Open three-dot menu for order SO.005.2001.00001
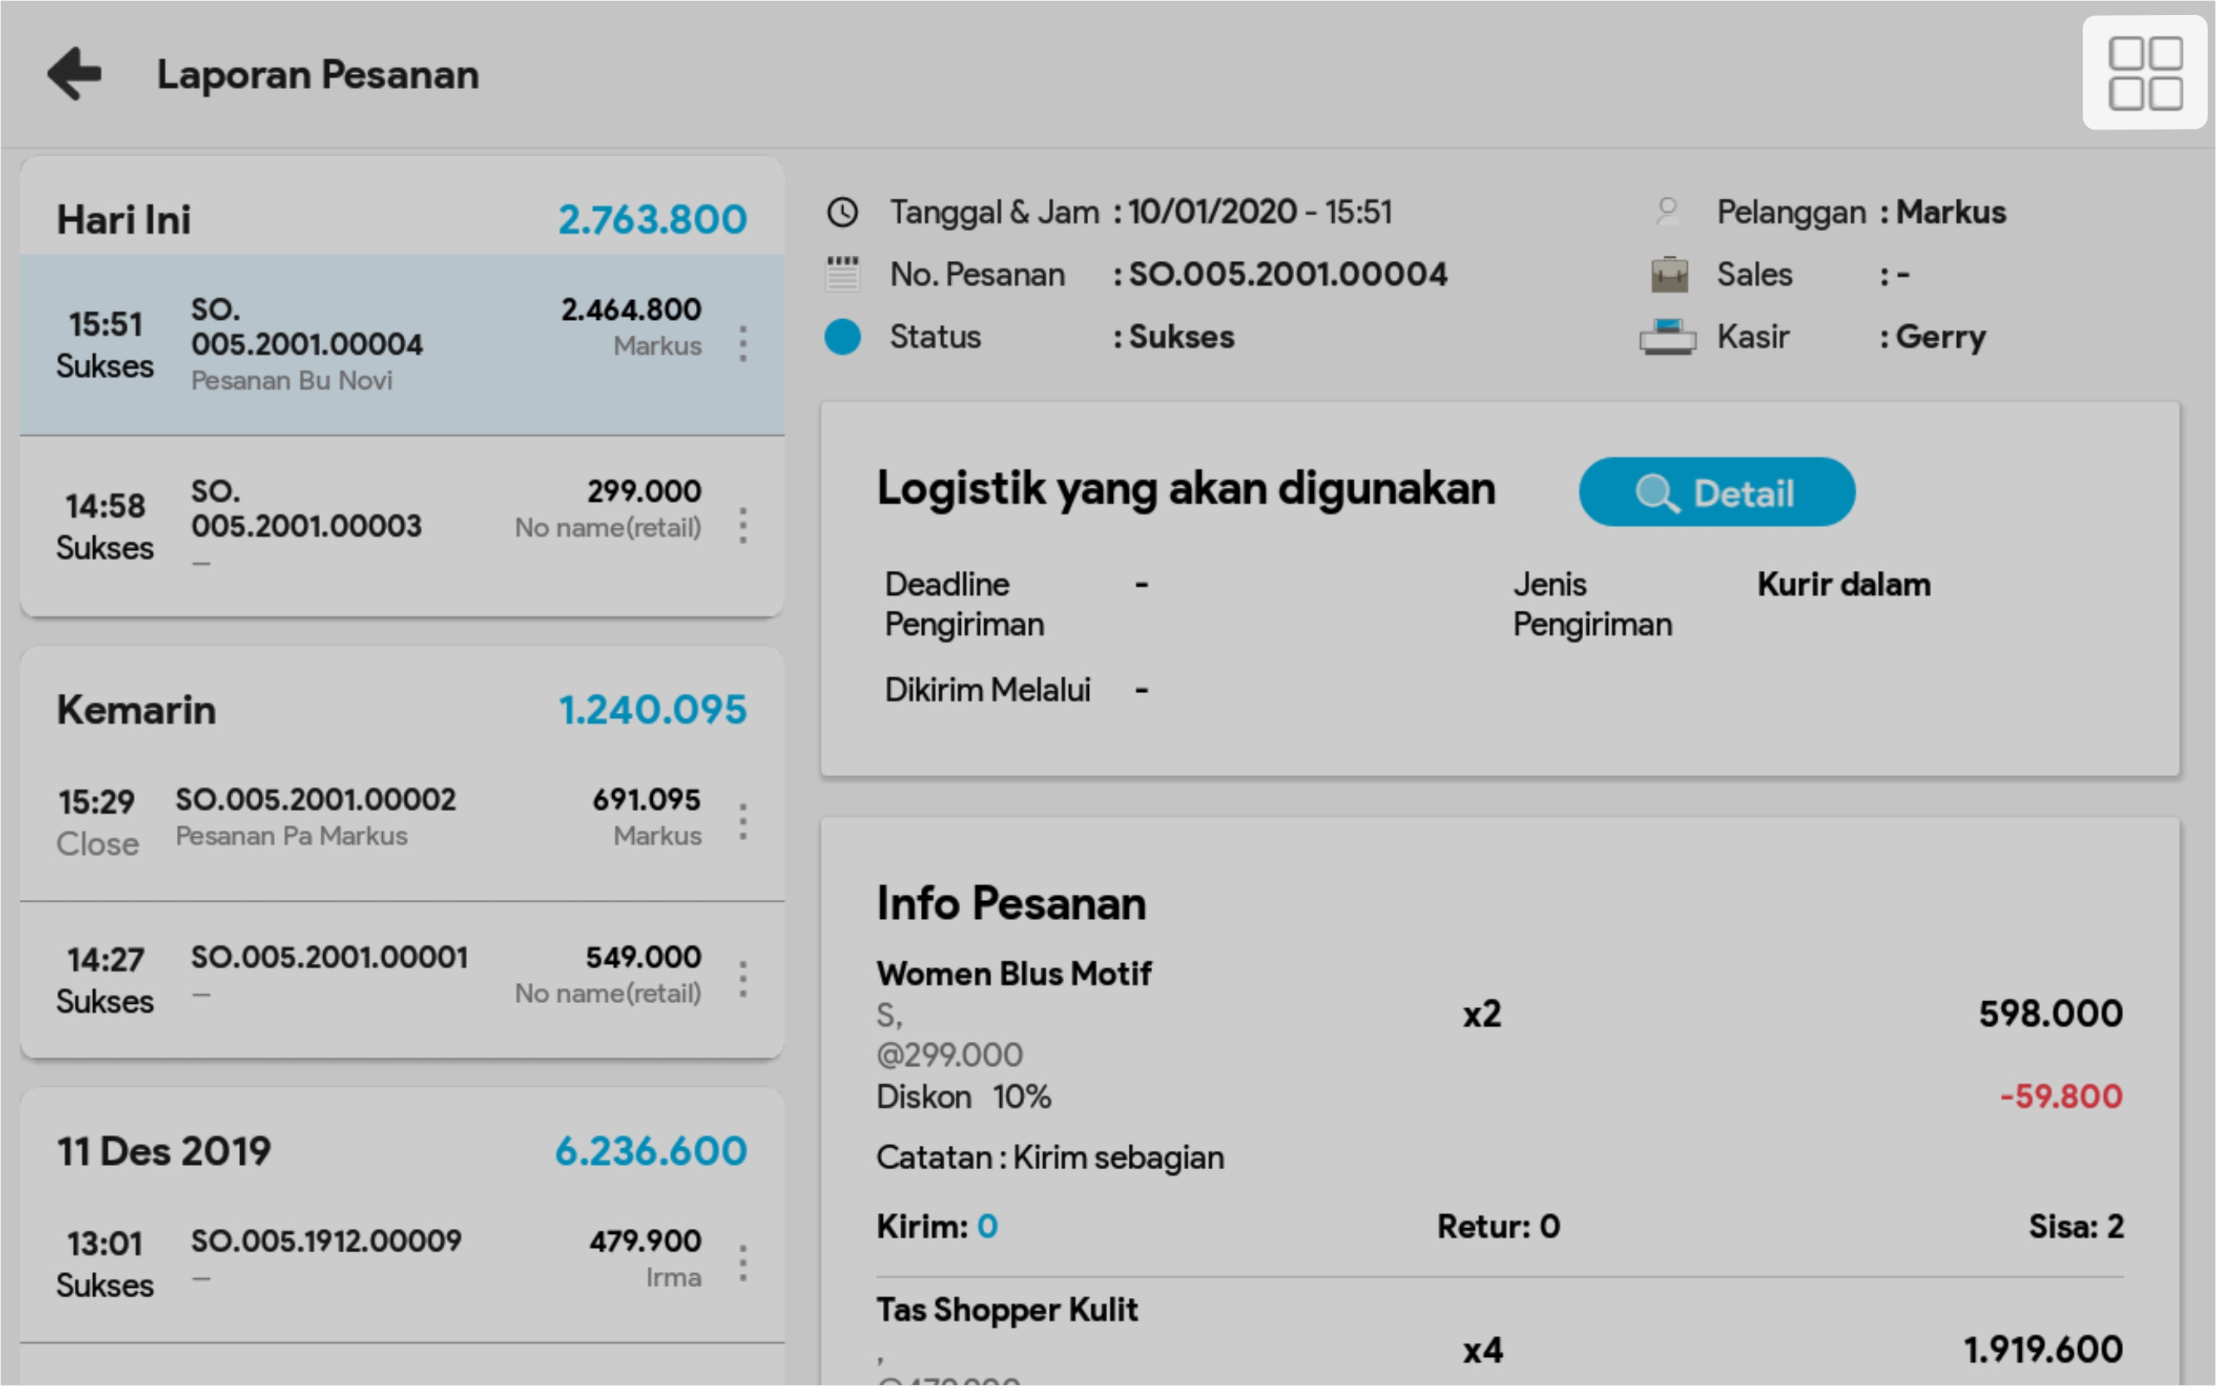The height and width of the screenshot is (1386, 2216). click(743, 979)
